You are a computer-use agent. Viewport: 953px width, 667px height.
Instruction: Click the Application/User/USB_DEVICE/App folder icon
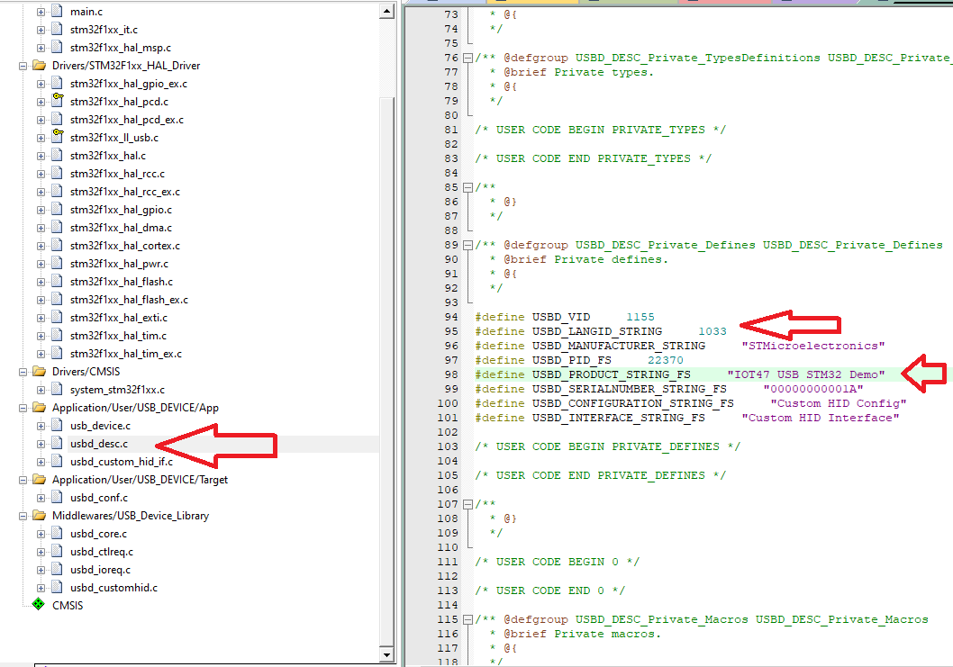(38, 408)
